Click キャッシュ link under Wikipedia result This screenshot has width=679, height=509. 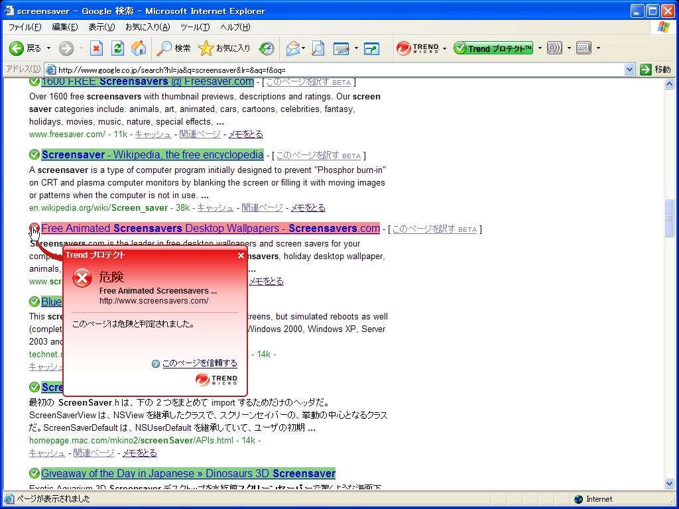[216, 207]
